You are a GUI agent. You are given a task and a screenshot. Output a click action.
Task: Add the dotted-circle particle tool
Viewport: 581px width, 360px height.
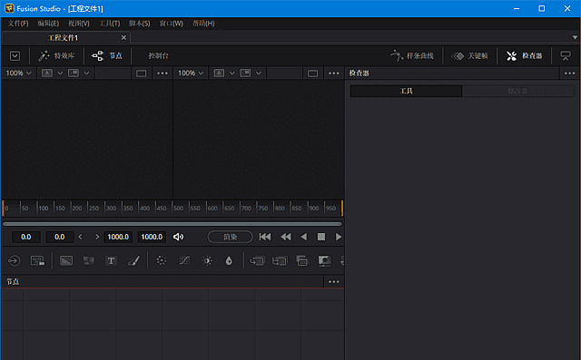pos(162,261)
